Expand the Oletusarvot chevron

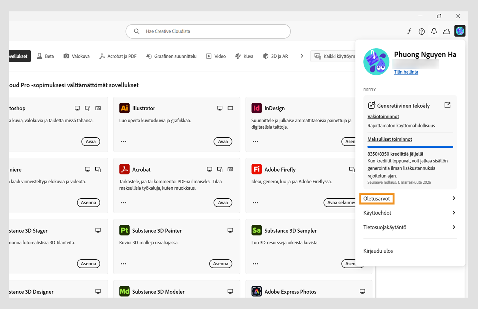454,198
